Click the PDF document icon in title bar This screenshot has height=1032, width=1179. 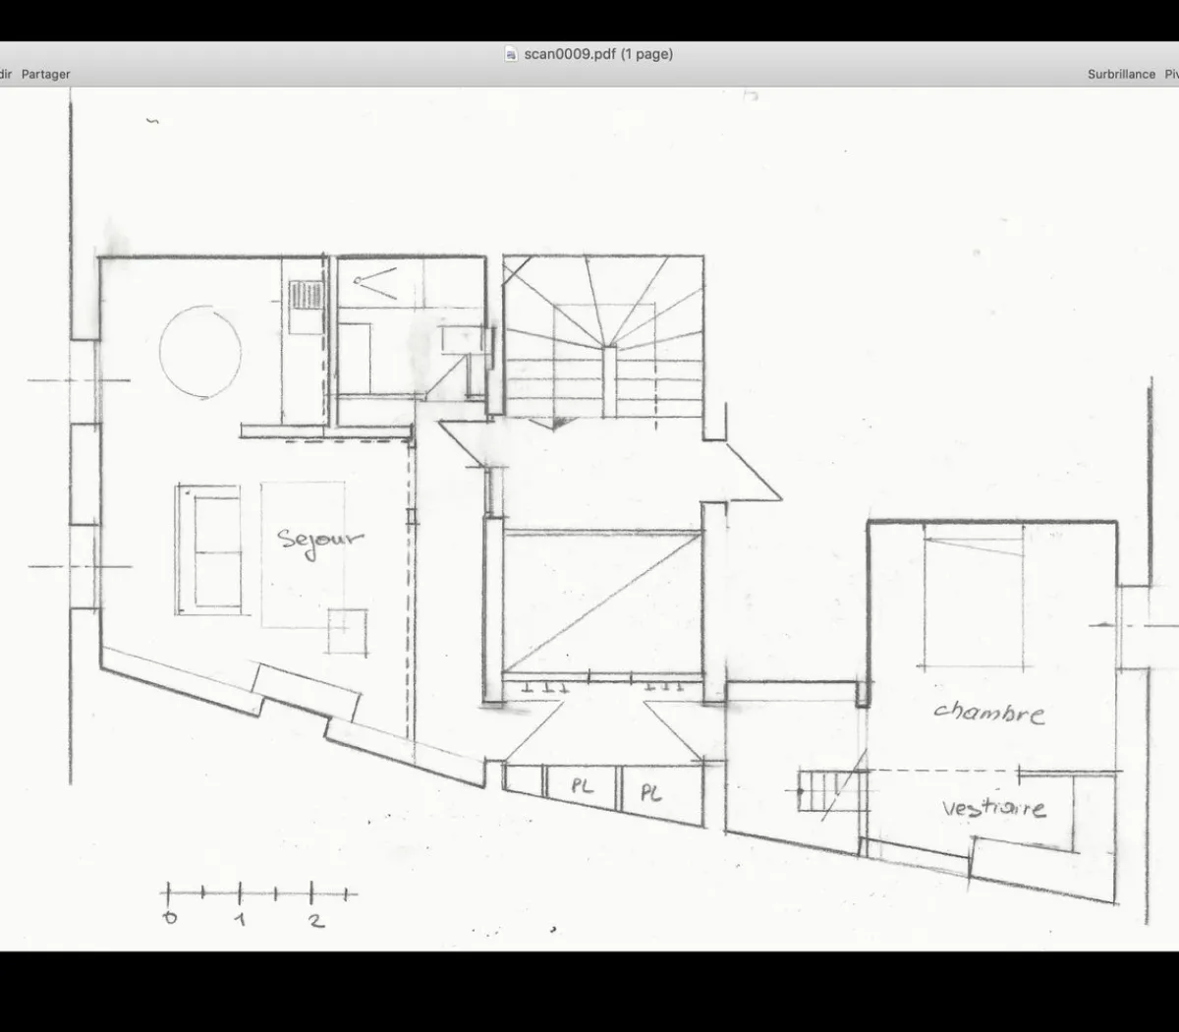click(x=511, y=54)
